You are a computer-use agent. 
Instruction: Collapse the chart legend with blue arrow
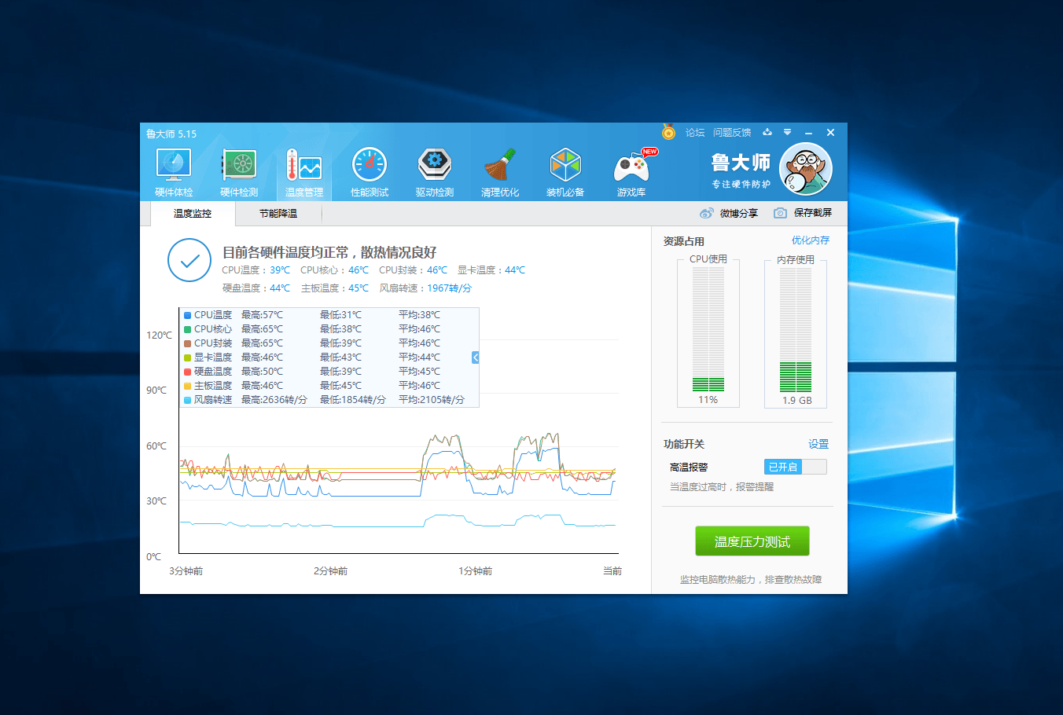tap(476, 357)
